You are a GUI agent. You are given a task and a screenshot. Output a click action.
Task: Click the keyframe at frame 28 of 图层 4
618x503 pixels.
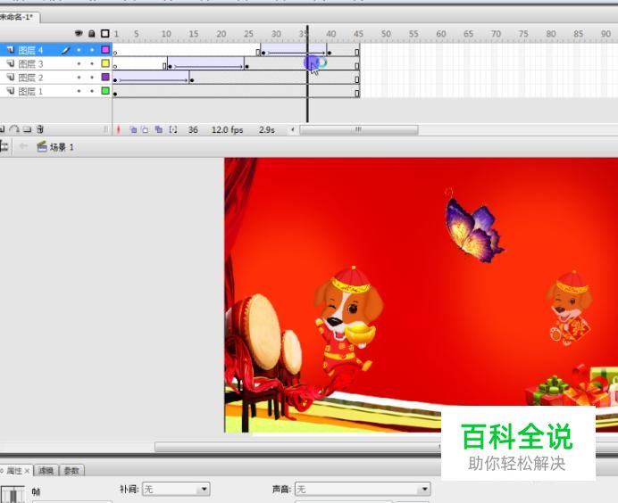(x=263, y=53)
